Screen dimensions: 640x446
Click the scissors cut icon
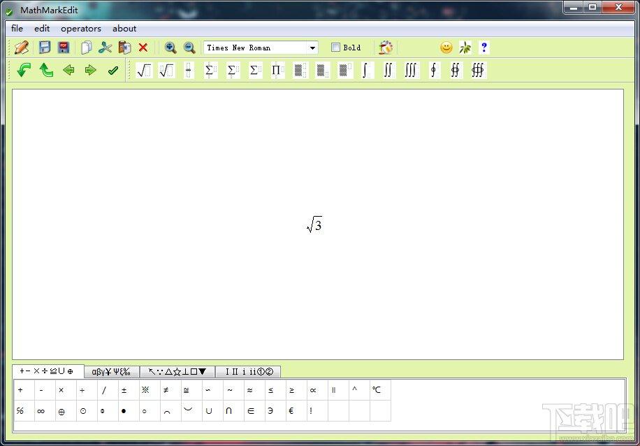[x=105, y=48]
